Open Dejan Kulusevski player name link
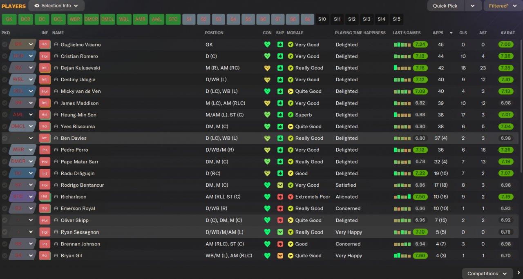 pyautogui.click(x=80, y=68)
